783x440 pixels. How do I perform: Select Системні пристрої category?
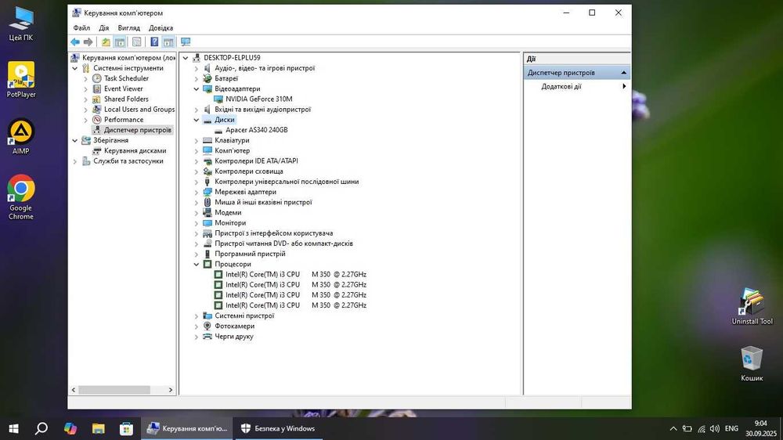(244, 316)
